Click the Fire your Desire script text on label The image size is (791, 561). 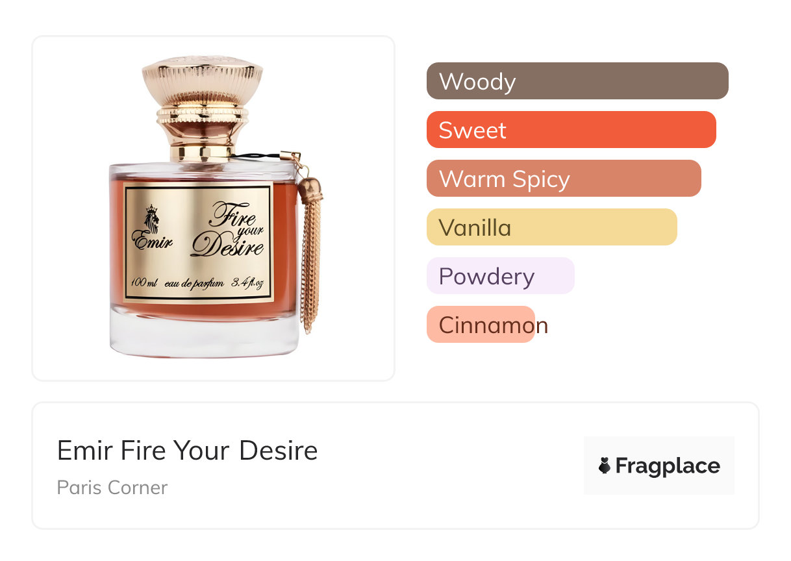[229, 230]
